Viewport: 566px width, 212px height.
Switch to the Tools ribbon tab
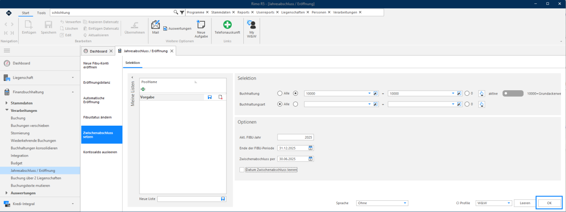(x=41, y=13)
